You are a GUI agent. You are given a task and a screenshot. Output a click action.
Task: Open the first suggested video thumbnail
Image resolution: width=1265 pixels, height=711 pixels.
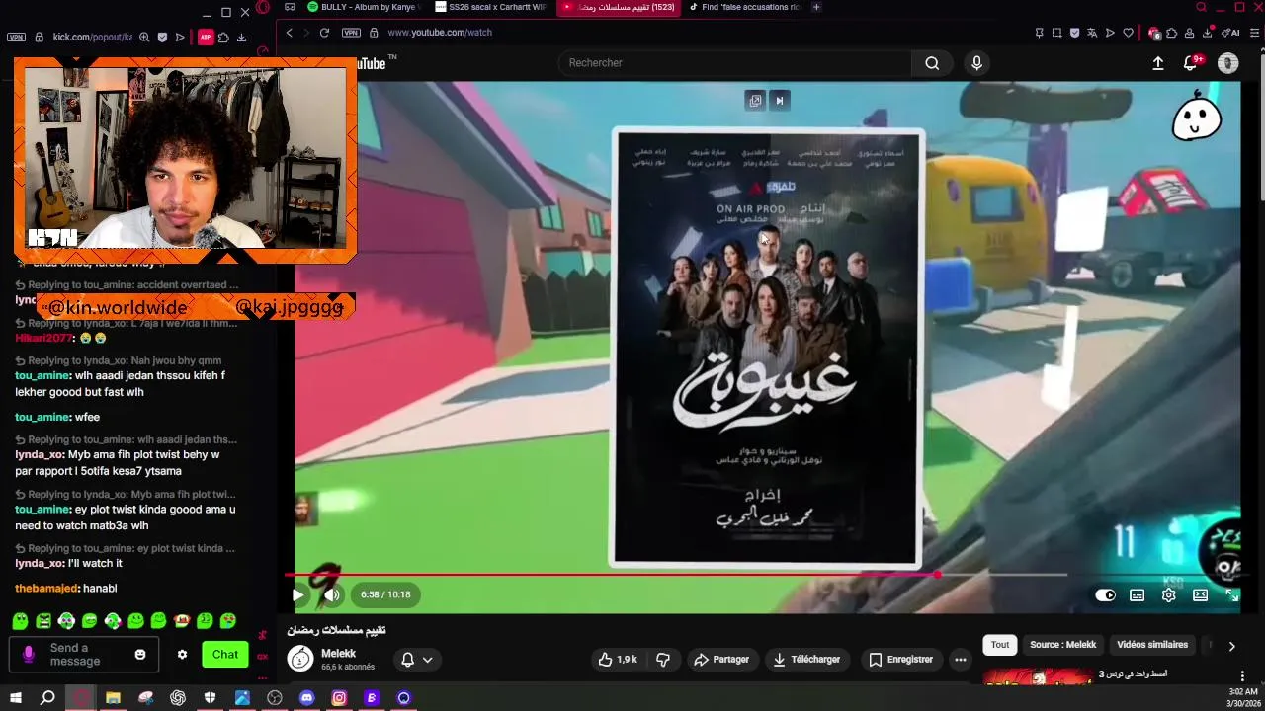point(1038,677)
